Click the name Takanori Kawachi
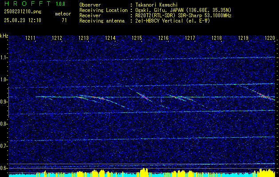 156,5
